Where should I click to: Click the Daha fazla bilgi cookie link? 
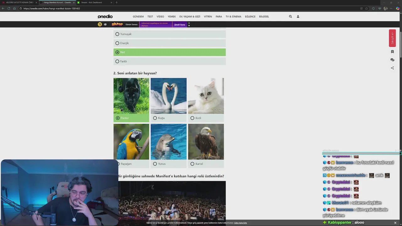241,223
